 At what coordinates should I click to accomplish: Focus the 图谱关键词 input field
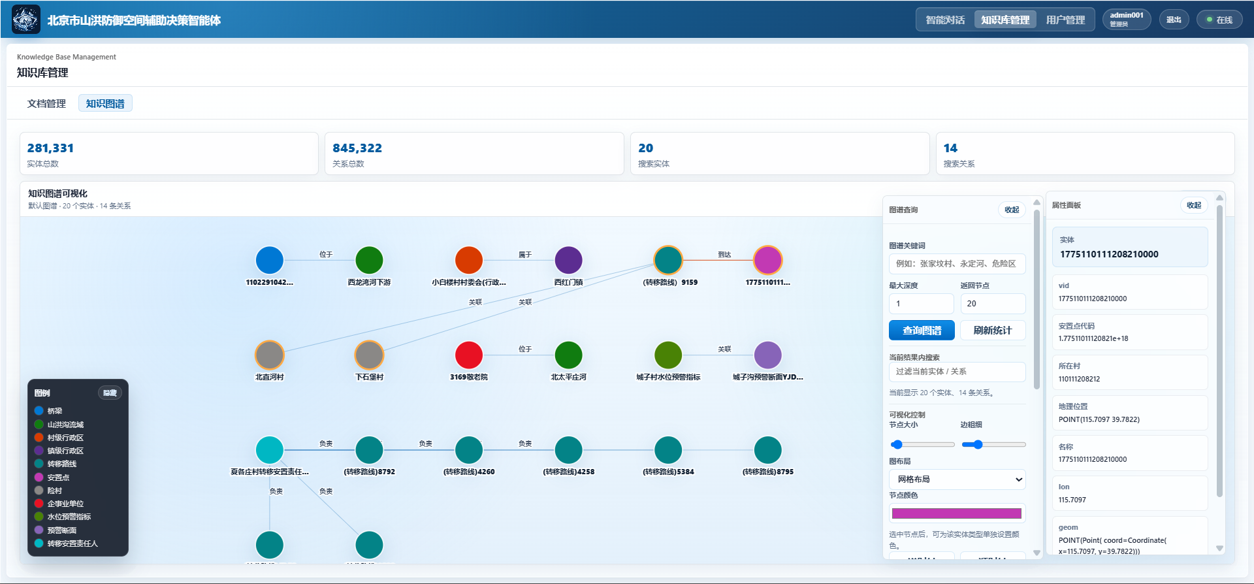tap(957, 263)
